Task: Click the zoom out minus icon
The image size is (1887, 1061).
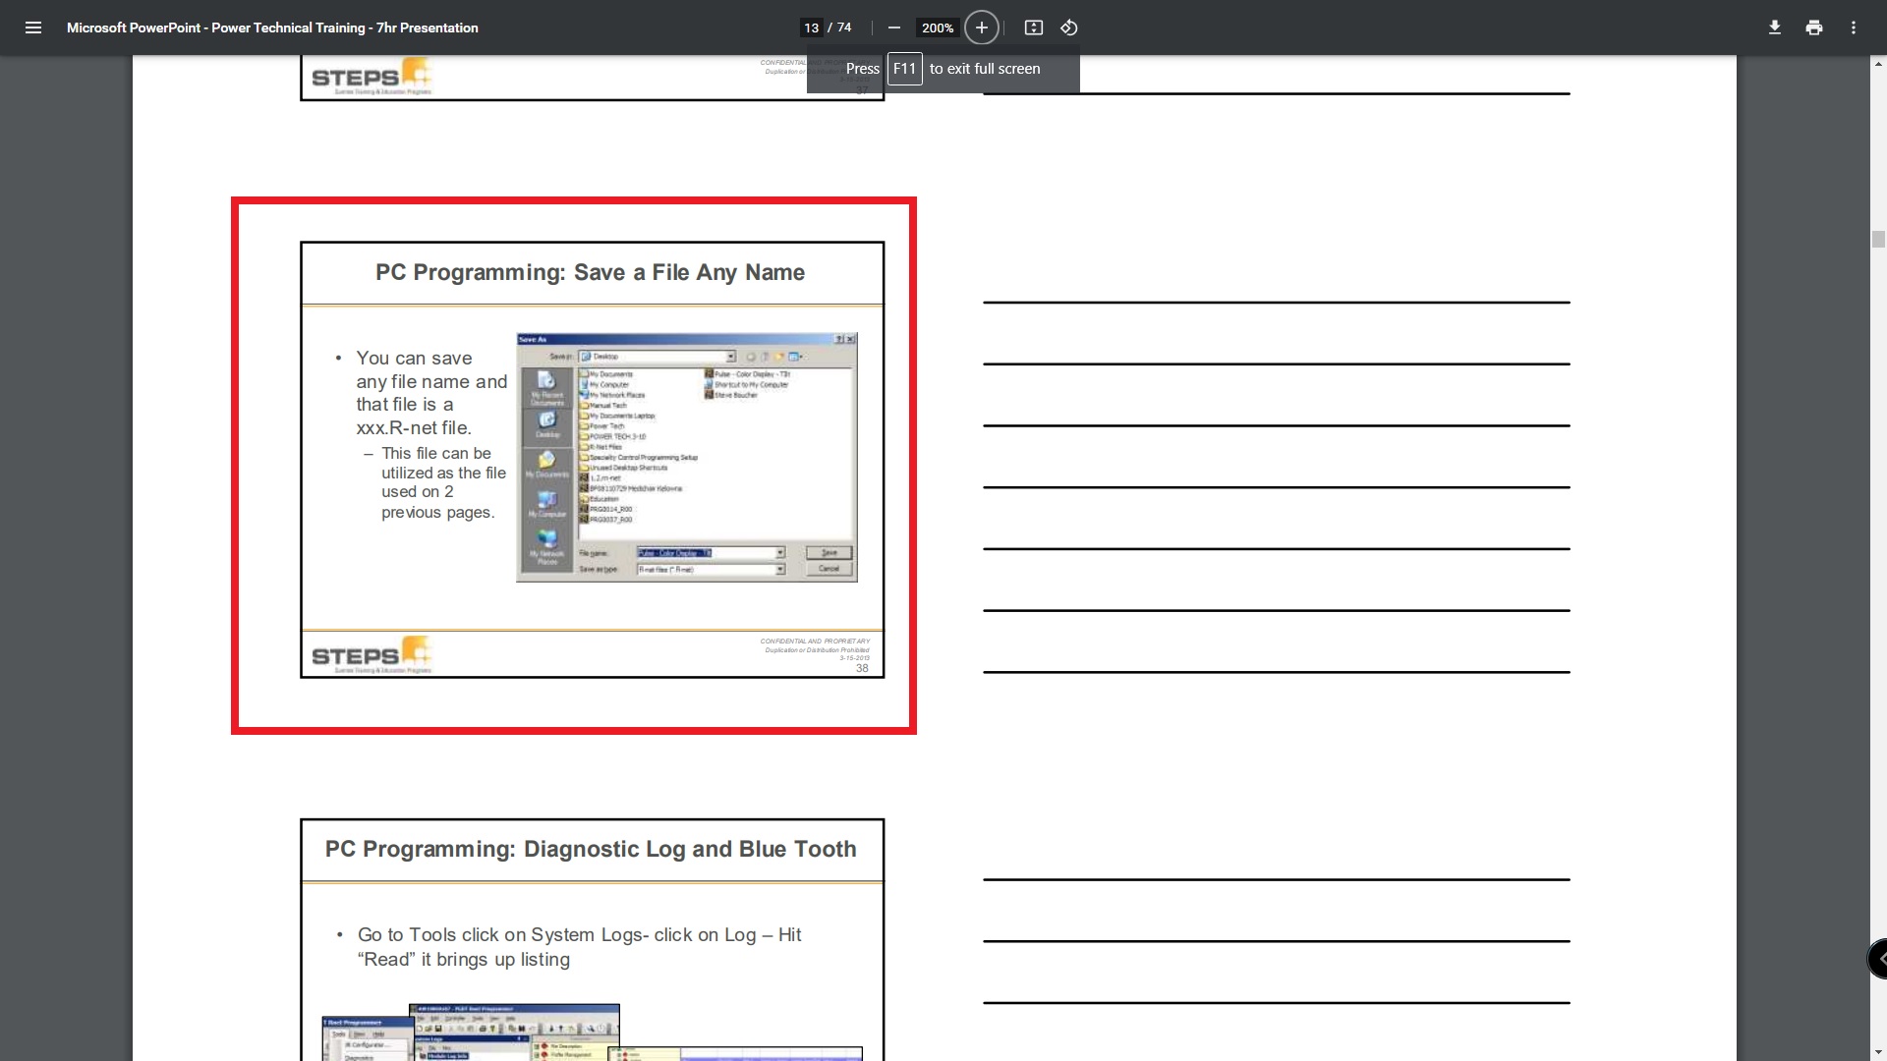Action: [893, 28]
